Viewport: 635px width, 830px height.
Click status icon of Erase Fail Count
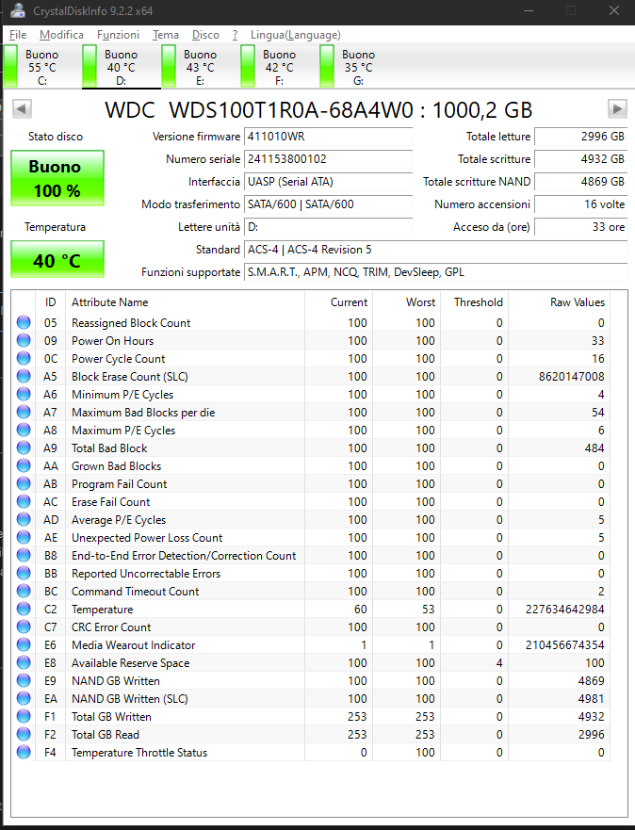point(24,501)
